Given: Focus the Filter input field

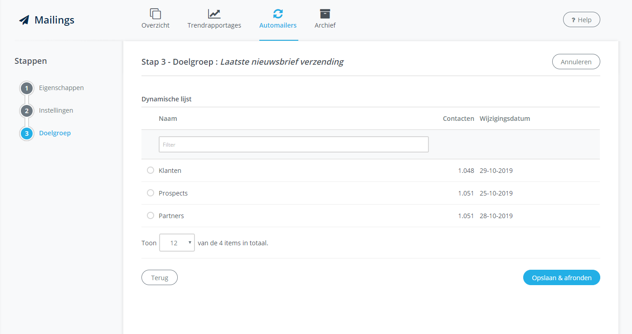Looking at the screenshot, I should pos(294,144).
